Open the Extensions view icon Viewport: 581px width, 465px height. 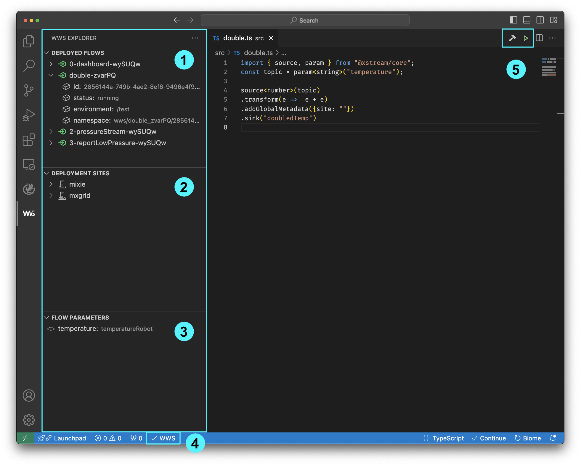[x=29, y=139]
